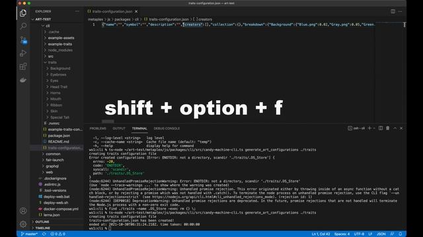
Task: Kill terminal with trash icon
Action: (x=388, y=128)
